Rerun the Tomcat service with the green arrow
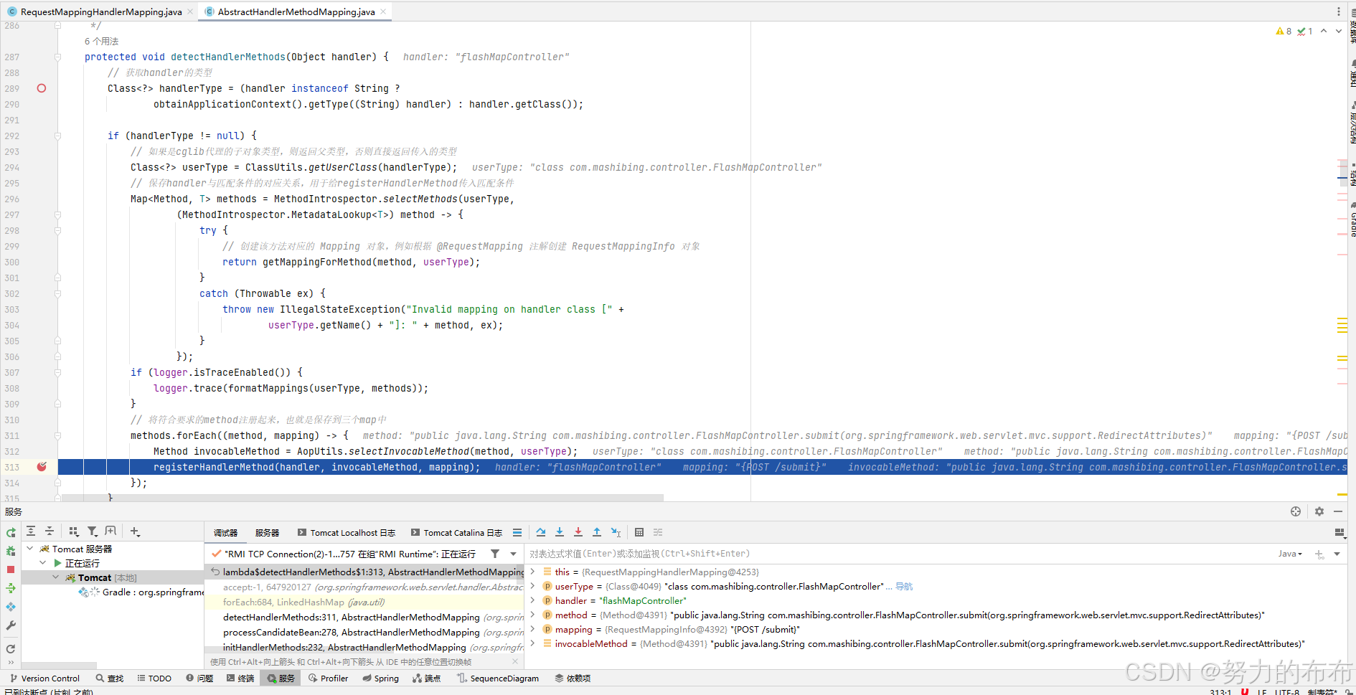 click(11, 533)
